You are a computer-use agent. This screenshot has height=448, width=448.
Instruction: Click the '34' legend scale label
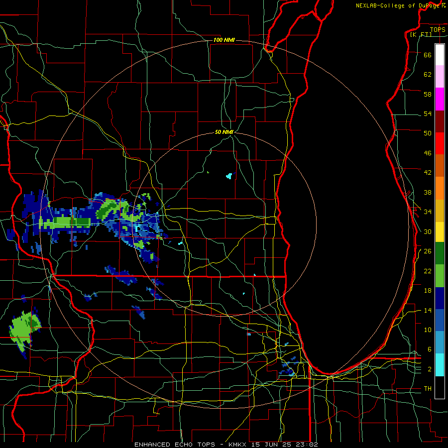pyautogui.click(x=428, y=212)
